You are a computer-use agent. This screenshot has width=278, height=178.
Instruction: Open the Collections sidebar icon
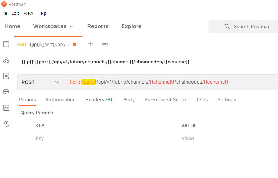tap(6, 44)
